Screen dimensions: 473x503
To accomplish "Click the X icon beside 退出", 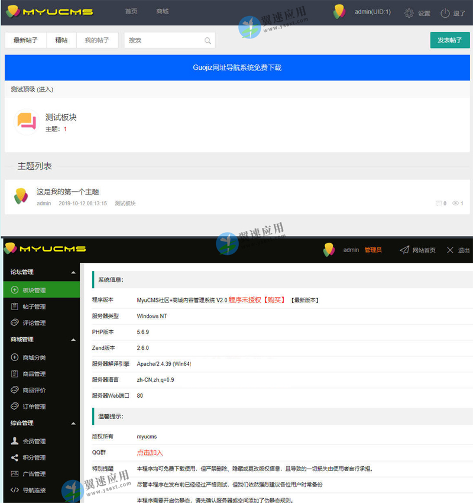I will (450, 250).
